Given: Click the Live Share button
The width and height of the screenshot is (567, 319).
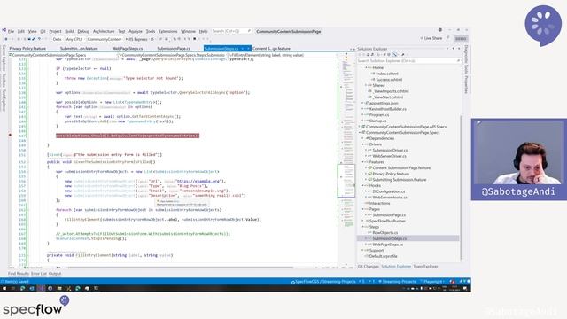Looking at the screenshot, I should click(431, 38).
